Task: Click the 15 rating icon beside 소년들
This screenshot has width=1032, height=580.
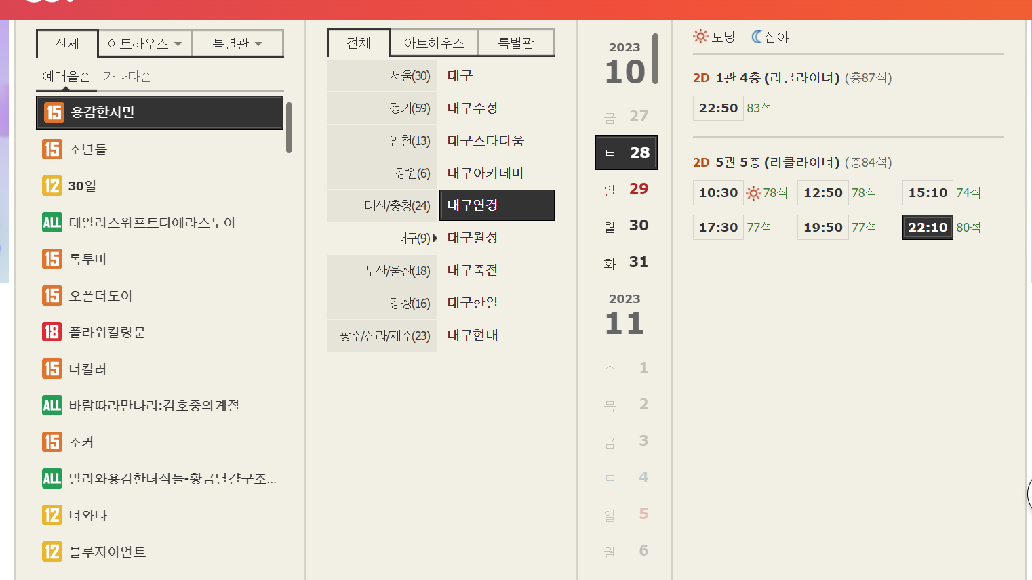Action: pos(52,149)
